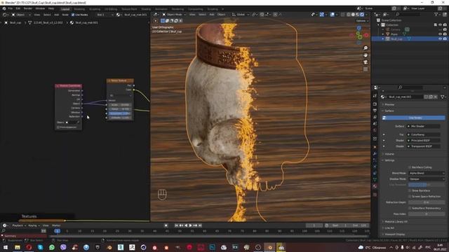Viewport: 449px width, 252px height.
Task: Toggle camera view gizmo in viewport
Action: tap(366, 62)
